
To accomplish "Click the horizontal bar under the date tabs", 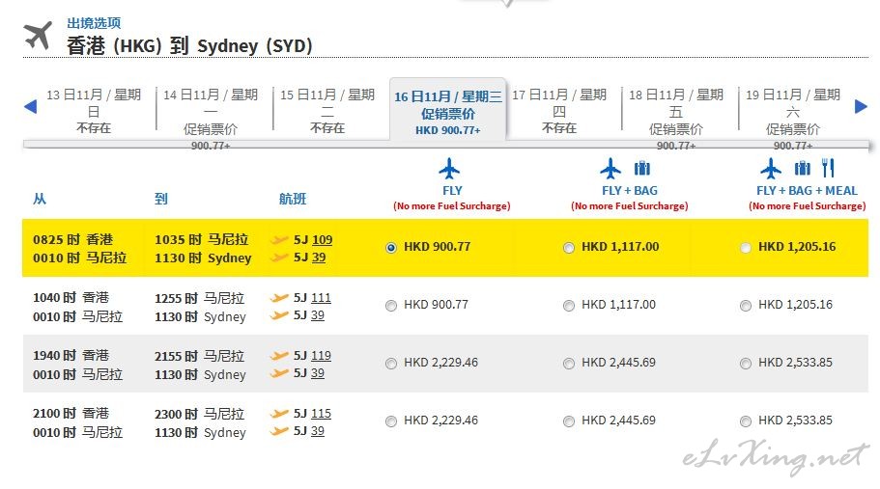I will coord(444,145).
